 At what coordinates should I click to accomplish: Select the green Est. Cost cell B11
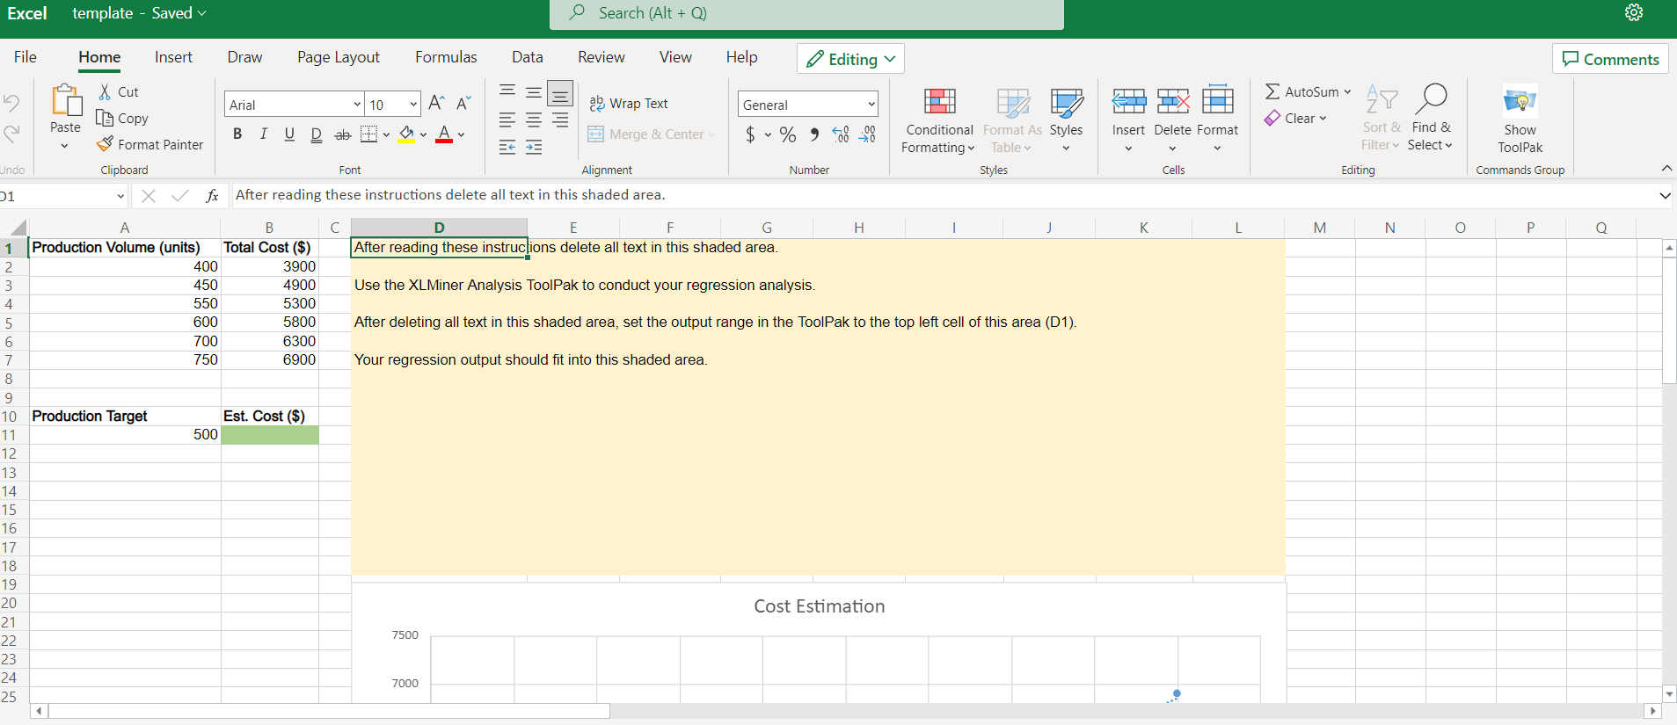click(270, 434)
